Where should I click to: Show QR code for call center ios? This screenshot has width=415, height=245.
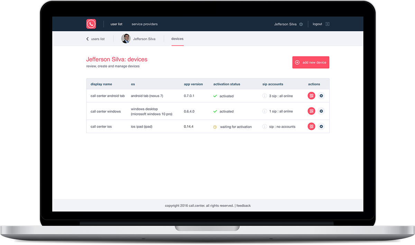pos(312,126)
